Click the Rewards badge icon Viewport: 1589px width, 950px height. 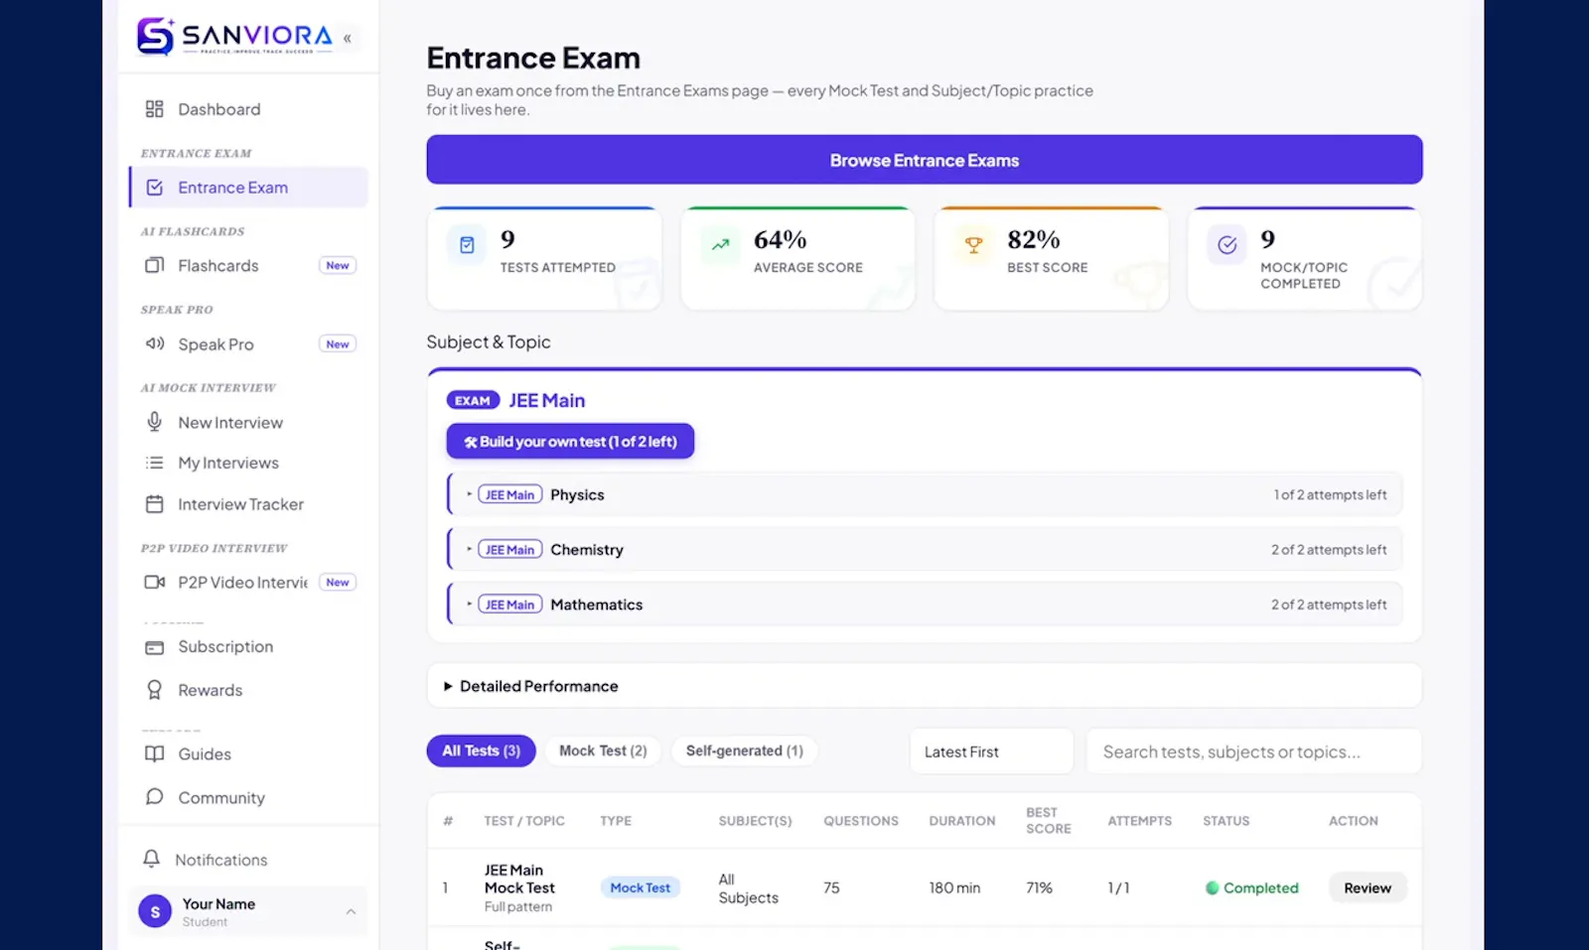[x=155, y=690]
